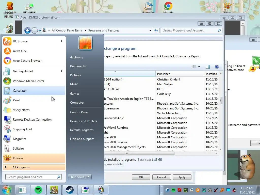Click the Installed On column header
Viewport: 260px width, 195px height.
[x=212, y=74]
